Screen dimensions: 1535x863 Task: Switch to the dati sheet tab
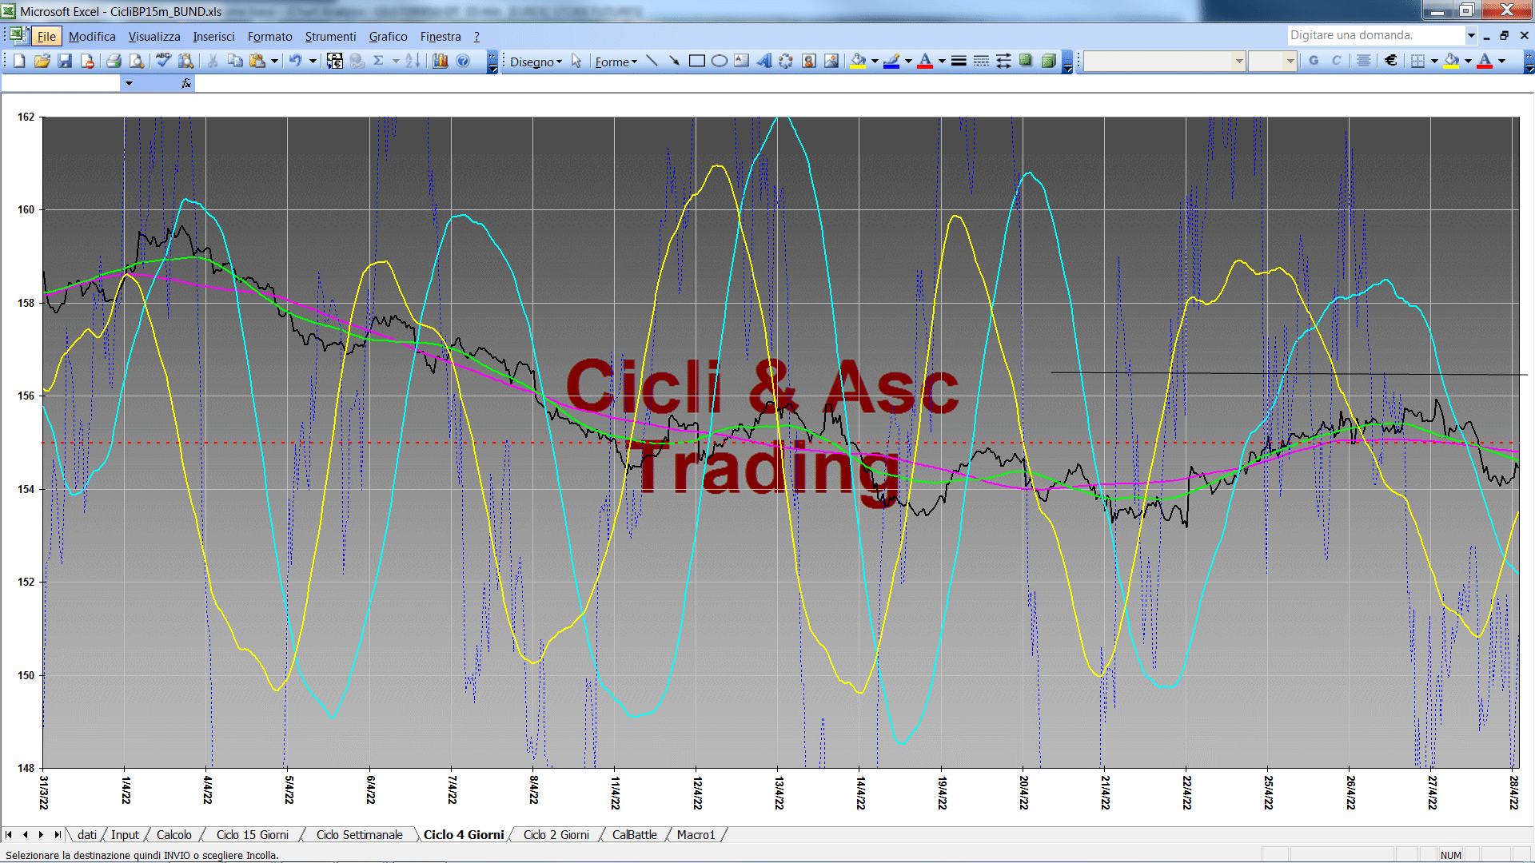click(87, 834)
